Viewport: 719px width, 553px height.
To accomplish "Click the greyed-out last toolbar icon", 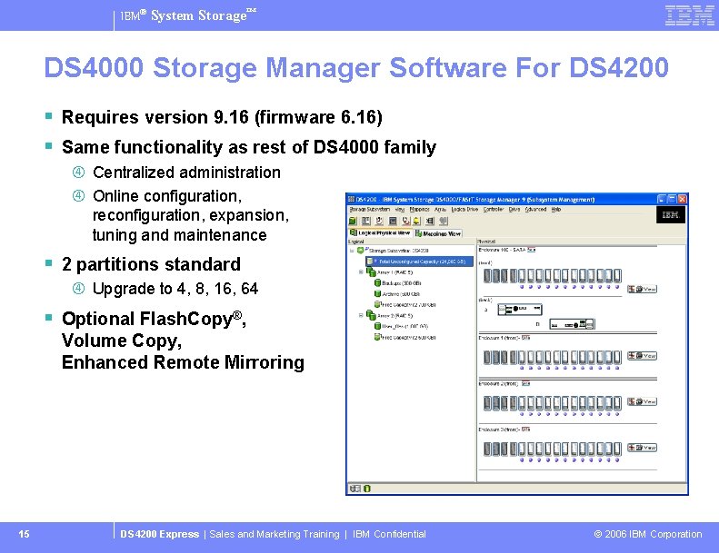I will coord(444,221).
